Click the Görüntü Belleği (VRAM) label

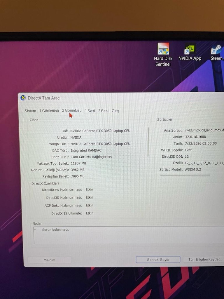tap(50, 170)
